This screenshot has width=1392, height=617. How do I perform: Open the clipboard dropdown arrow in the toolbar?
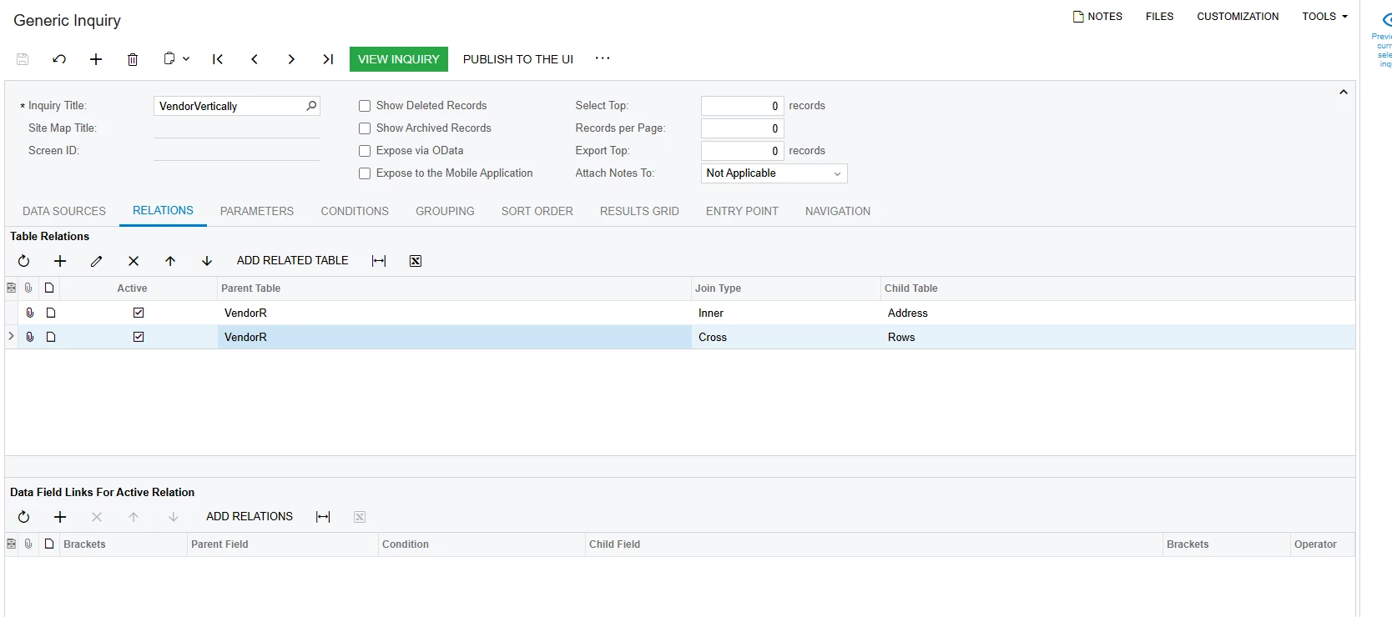click(x=186, y=58)
